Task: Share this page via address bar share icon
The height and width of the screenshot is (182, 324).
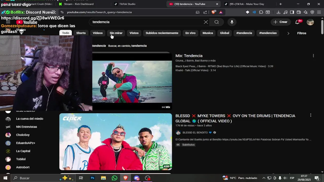Action: point(205,12)
